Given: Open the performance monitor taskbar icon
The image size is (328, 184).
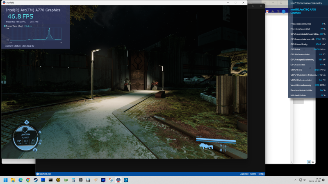Looking at the screenshot, I should [x=126, y=180].
